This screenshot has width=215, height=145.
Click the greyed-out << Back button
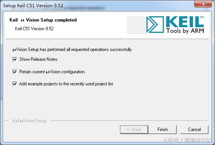tap(134, 130)
